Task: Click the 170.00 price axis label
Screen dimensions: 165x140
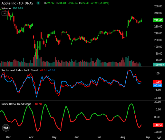Action: coord(158,60)
